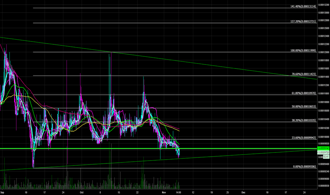330x195 pixels.
Task: Select the 0.00%(0.00009306) Fibonacci base label
Action: pyautogui.click(x=304, y=167)
